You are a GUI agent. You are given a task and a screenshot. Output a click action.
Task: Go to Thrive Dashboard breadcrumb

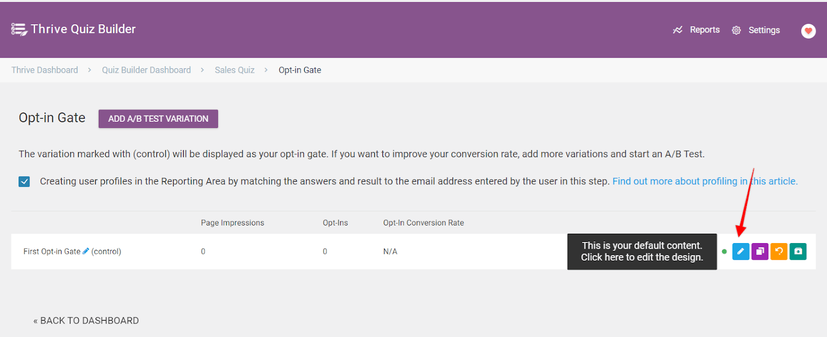click(x=44, y=70)
